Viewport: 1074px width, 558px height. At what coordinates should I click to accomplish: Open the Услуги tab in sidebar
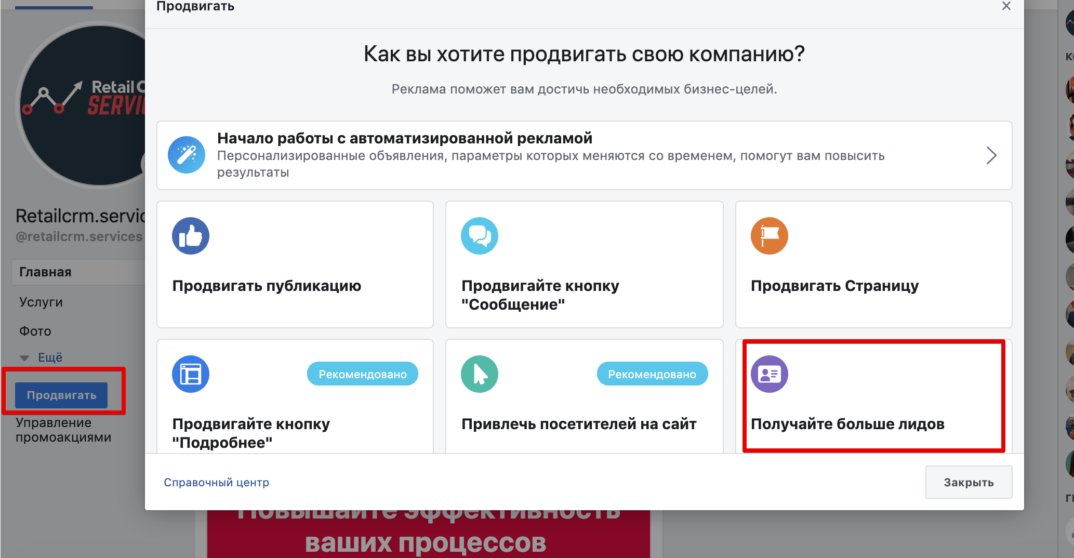(41, 302)
